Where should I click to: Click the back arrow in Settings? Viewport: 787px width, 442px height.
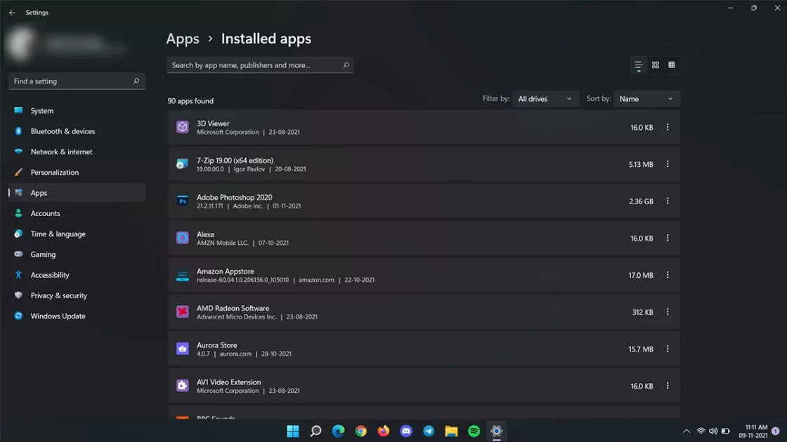[12, 13]
